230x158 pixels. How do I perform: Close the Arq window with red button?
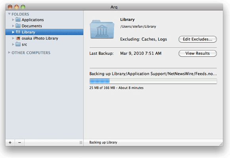pos(10,7)
